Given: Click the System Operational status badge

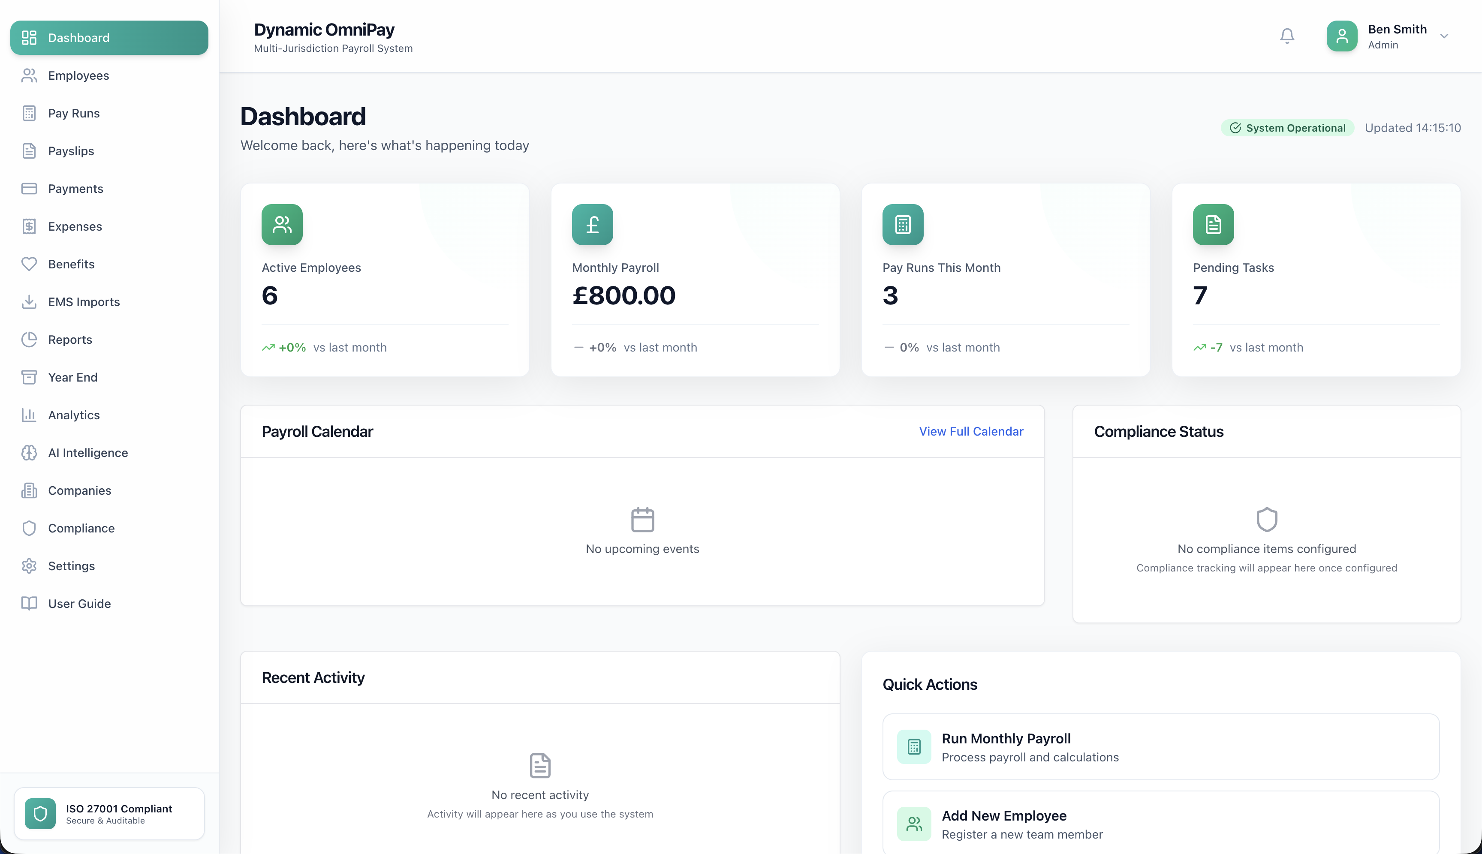Looking at the screenshot, I should pyautogui.click(x=1287, y=128).
